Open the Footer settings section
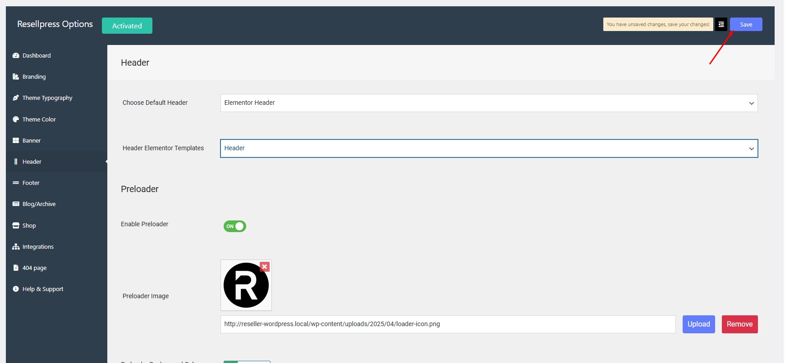 click(x=31, y=183)
